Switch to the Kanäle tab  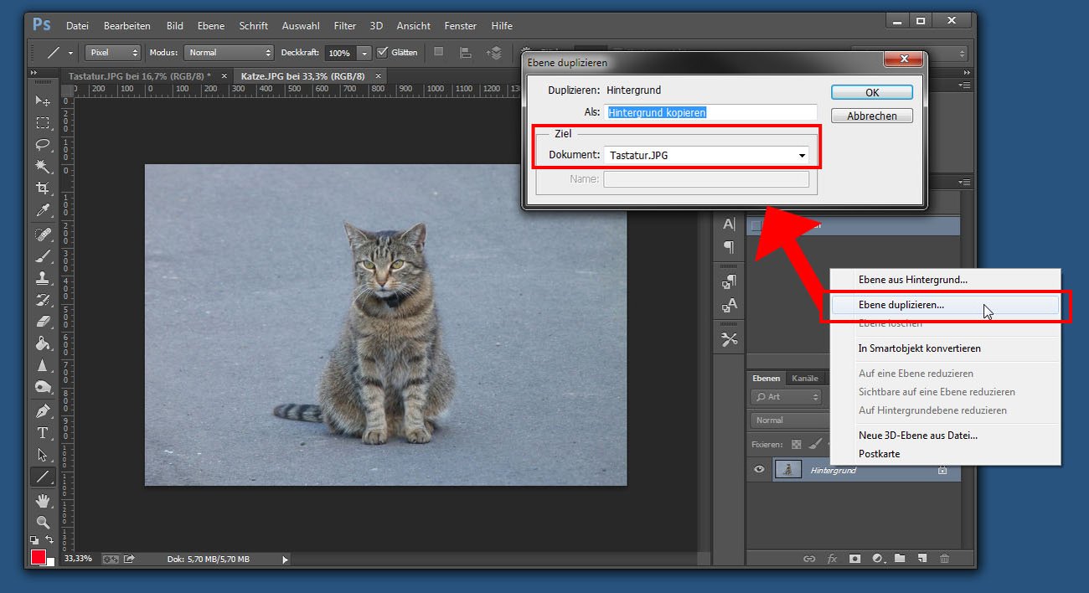pyautogui.click(x=805, y=378)
